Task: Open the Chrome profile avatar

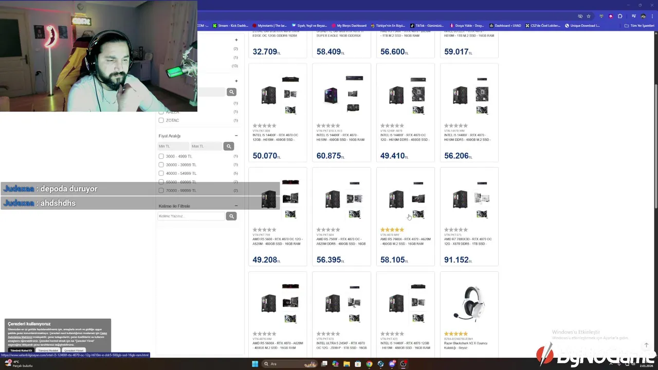Action: [x=643, y=16]
